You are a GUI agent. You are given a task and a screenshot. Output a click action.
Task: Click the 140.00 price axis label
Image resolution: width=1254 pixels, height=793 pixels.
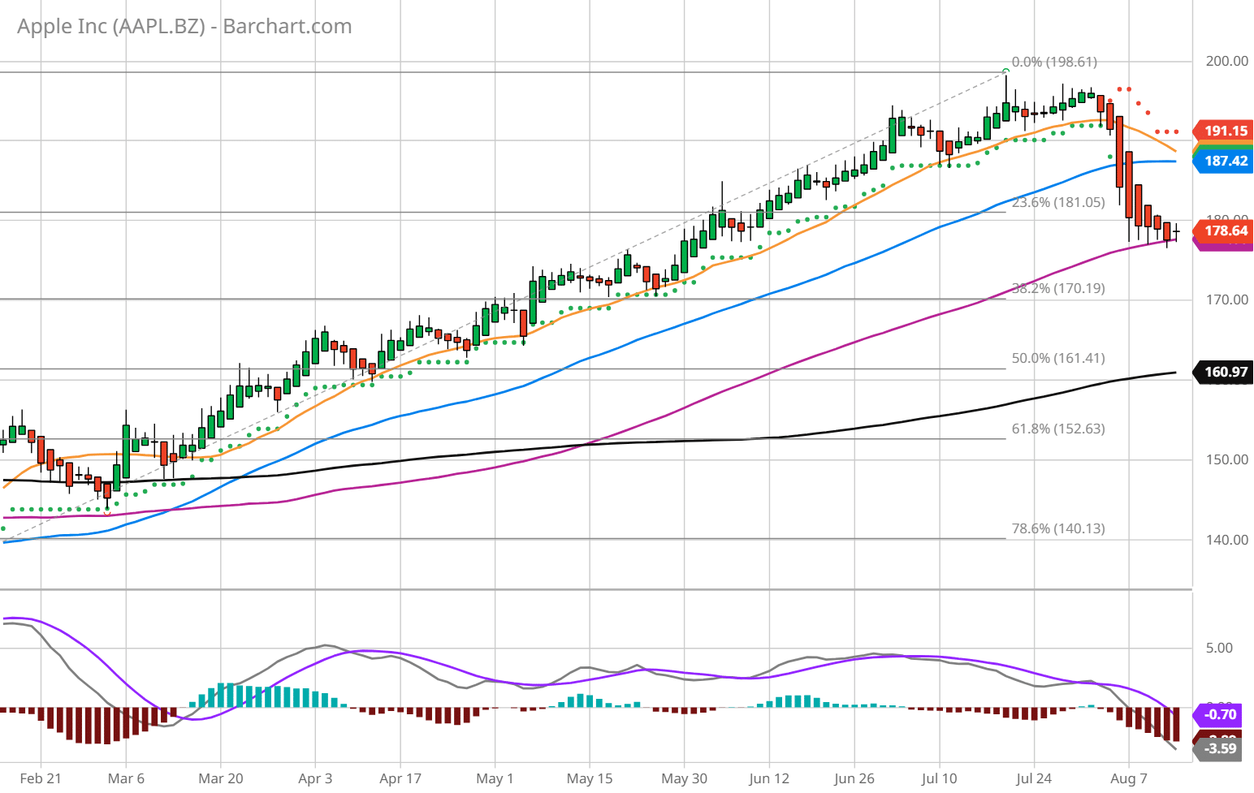click(x=1227, y=540)
